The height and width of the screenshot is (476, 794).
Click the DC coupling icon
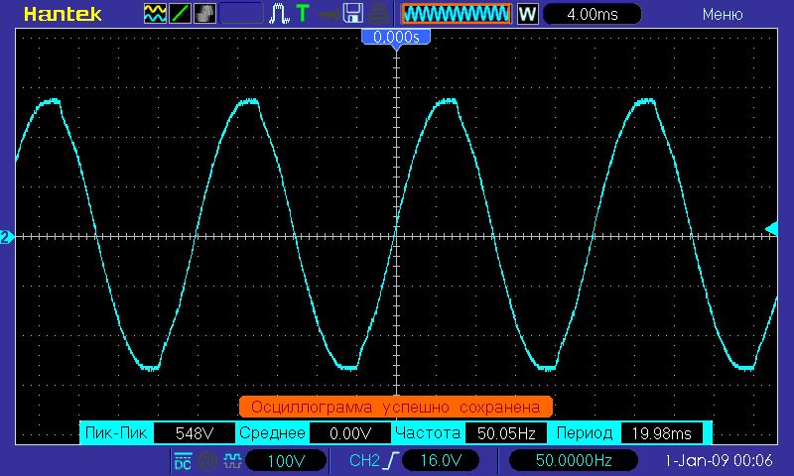(183, 460)
